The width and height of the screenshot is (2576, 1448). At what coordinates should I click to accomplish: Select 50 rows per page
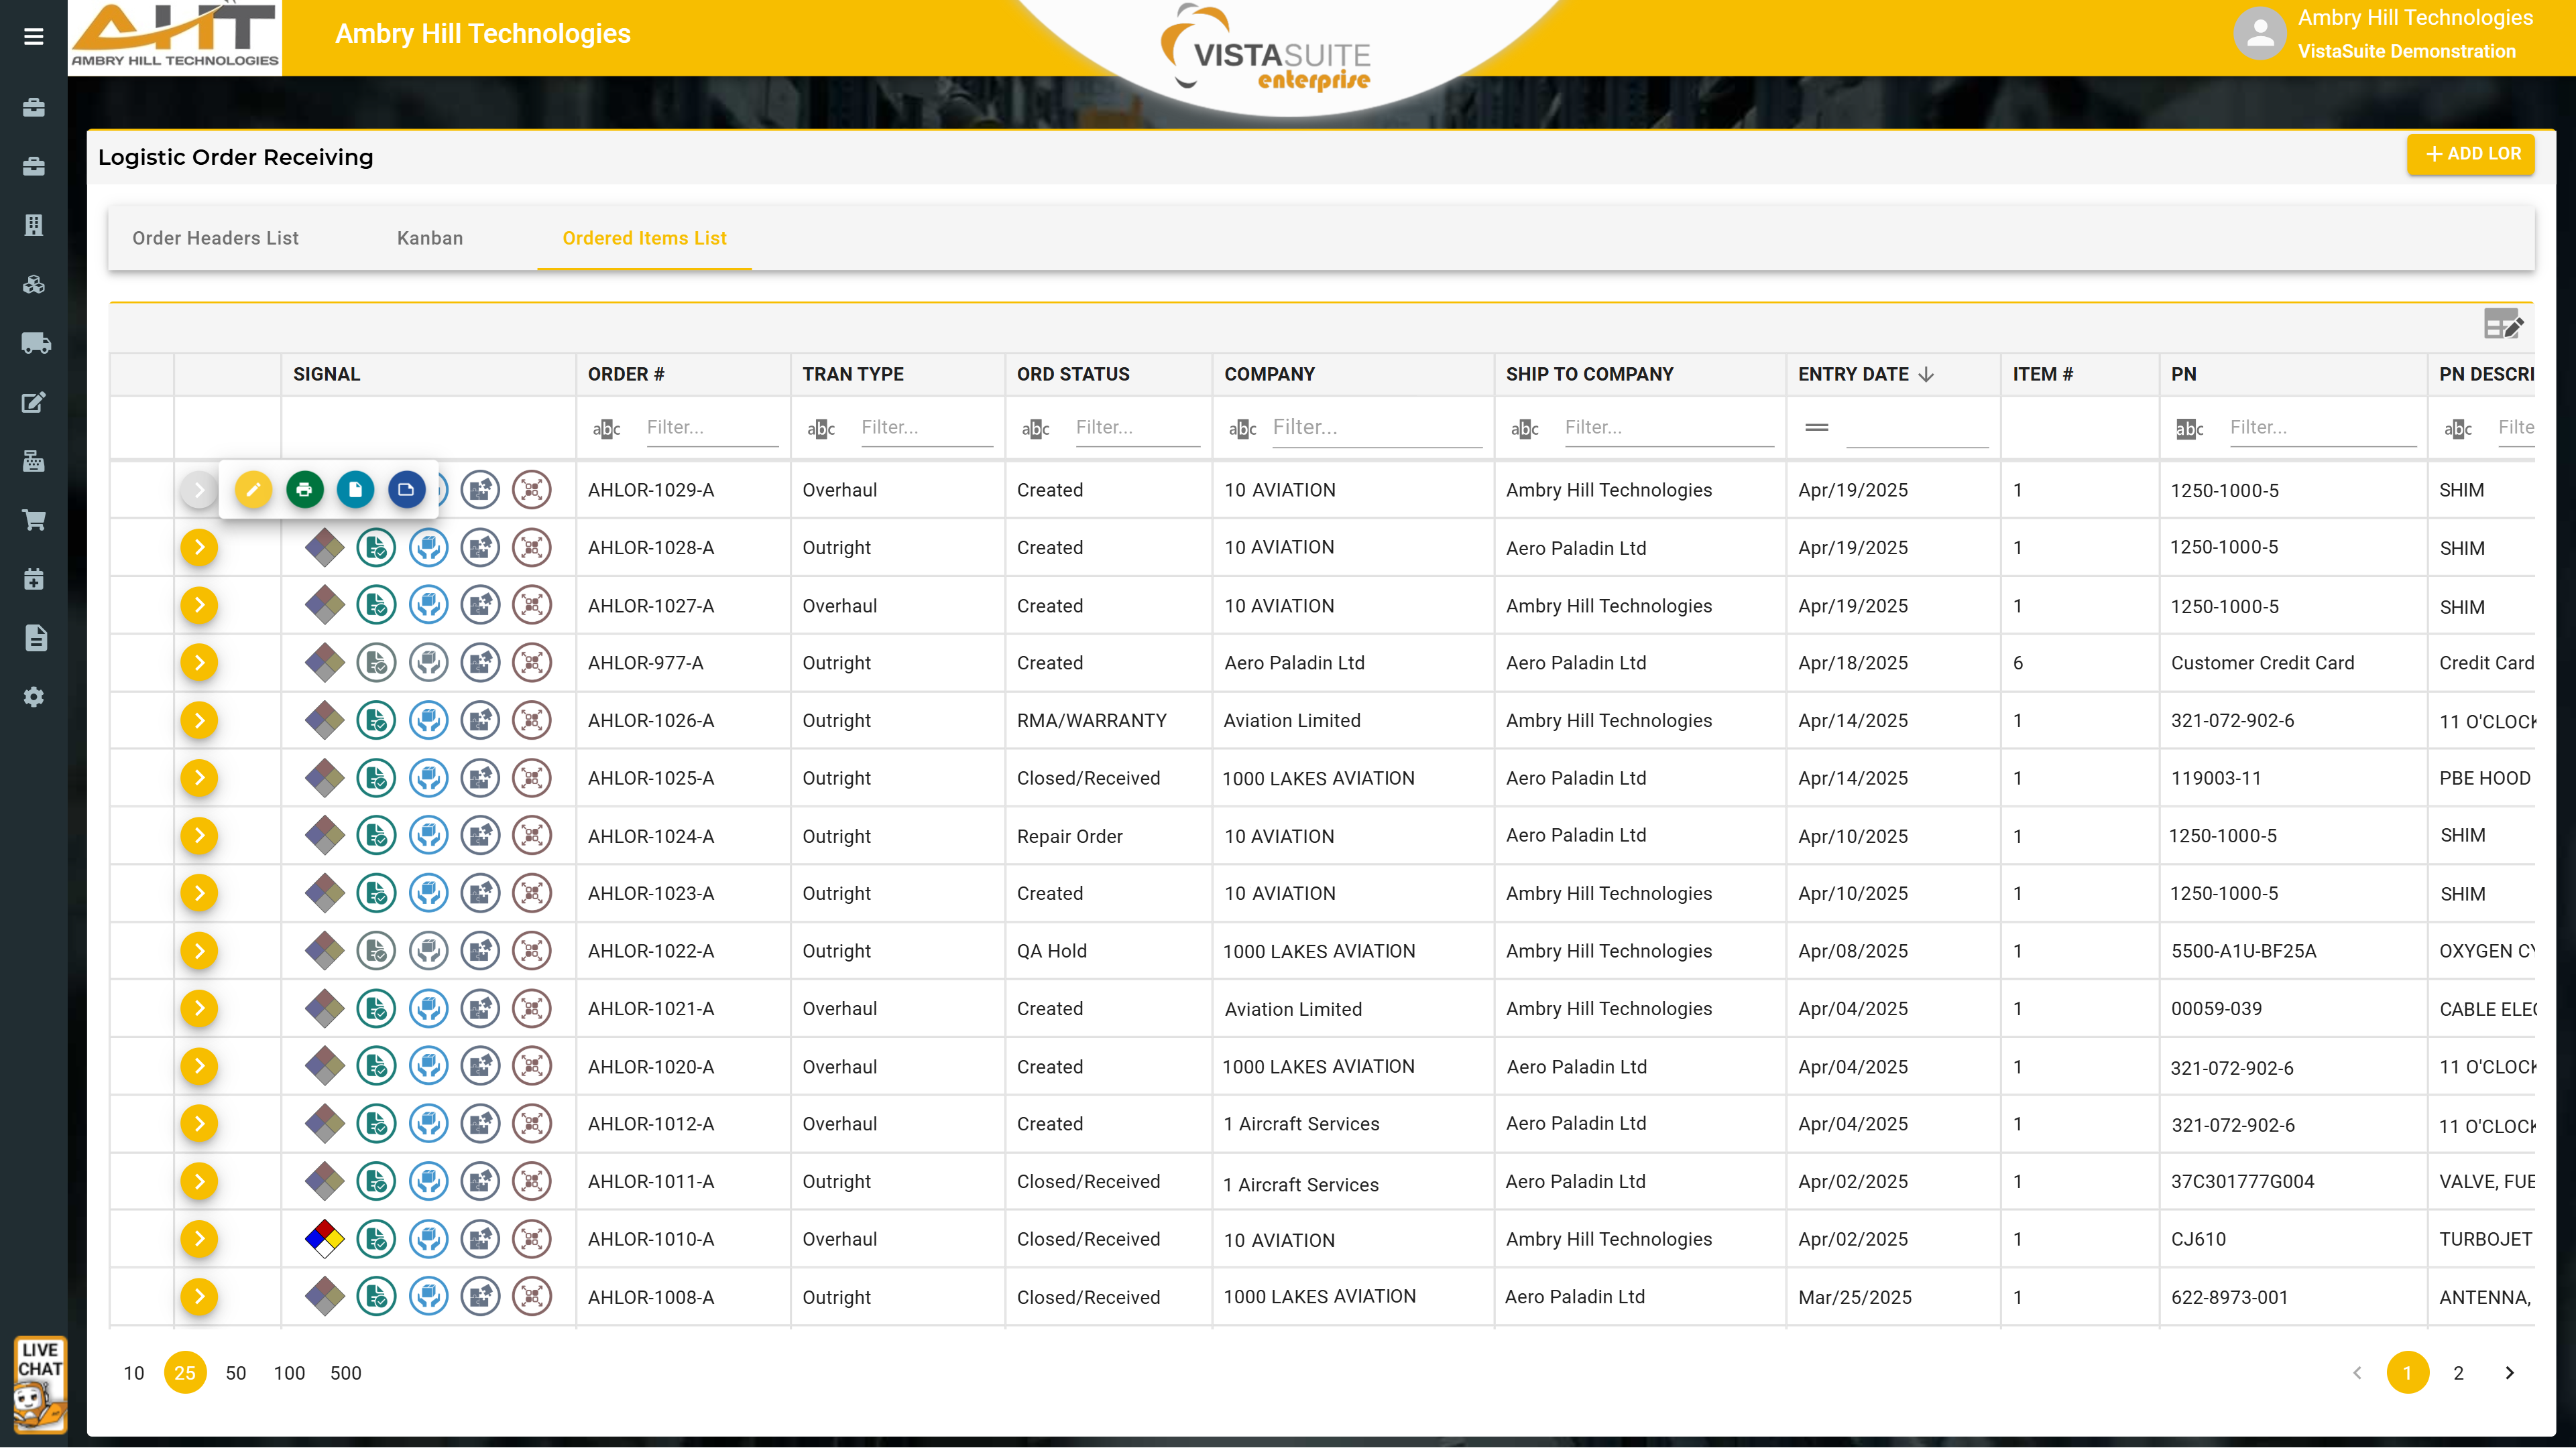tap(236, 1373)
